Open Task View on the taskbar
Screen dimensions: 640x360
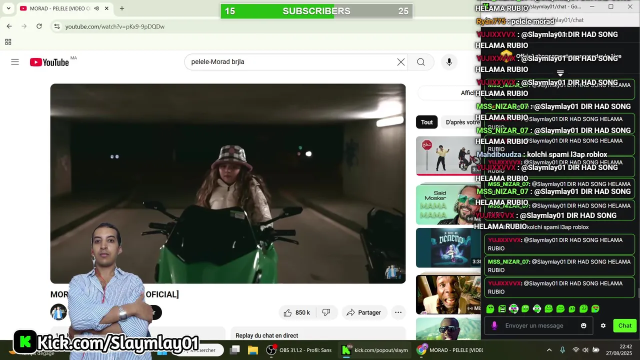[234, 350]
